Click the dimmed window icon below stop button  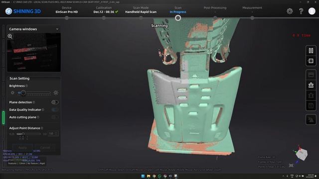click(x=311, y=75)
